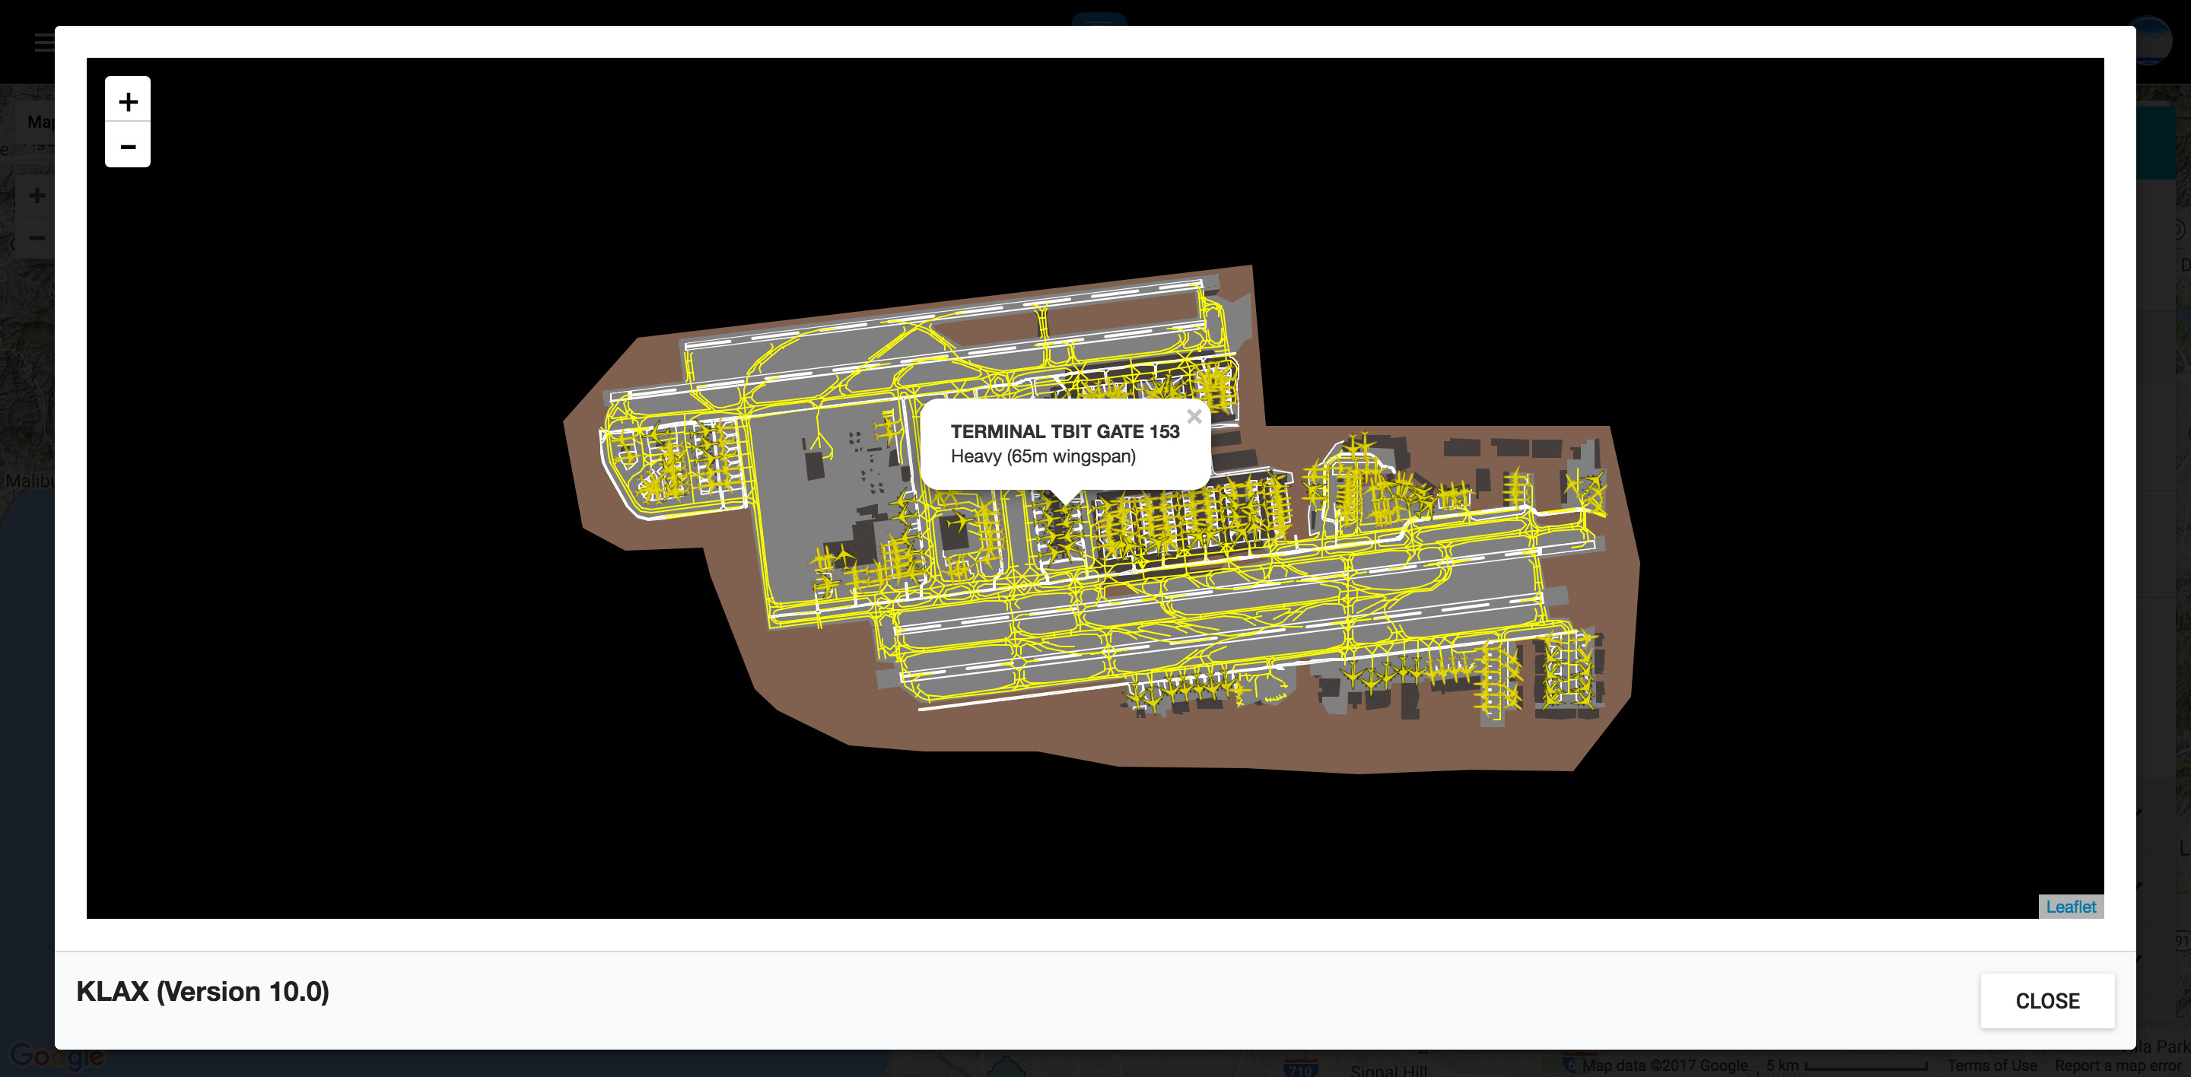
Task: Zoom in on the KLAX airport map
Action: [x=128, y=101]
